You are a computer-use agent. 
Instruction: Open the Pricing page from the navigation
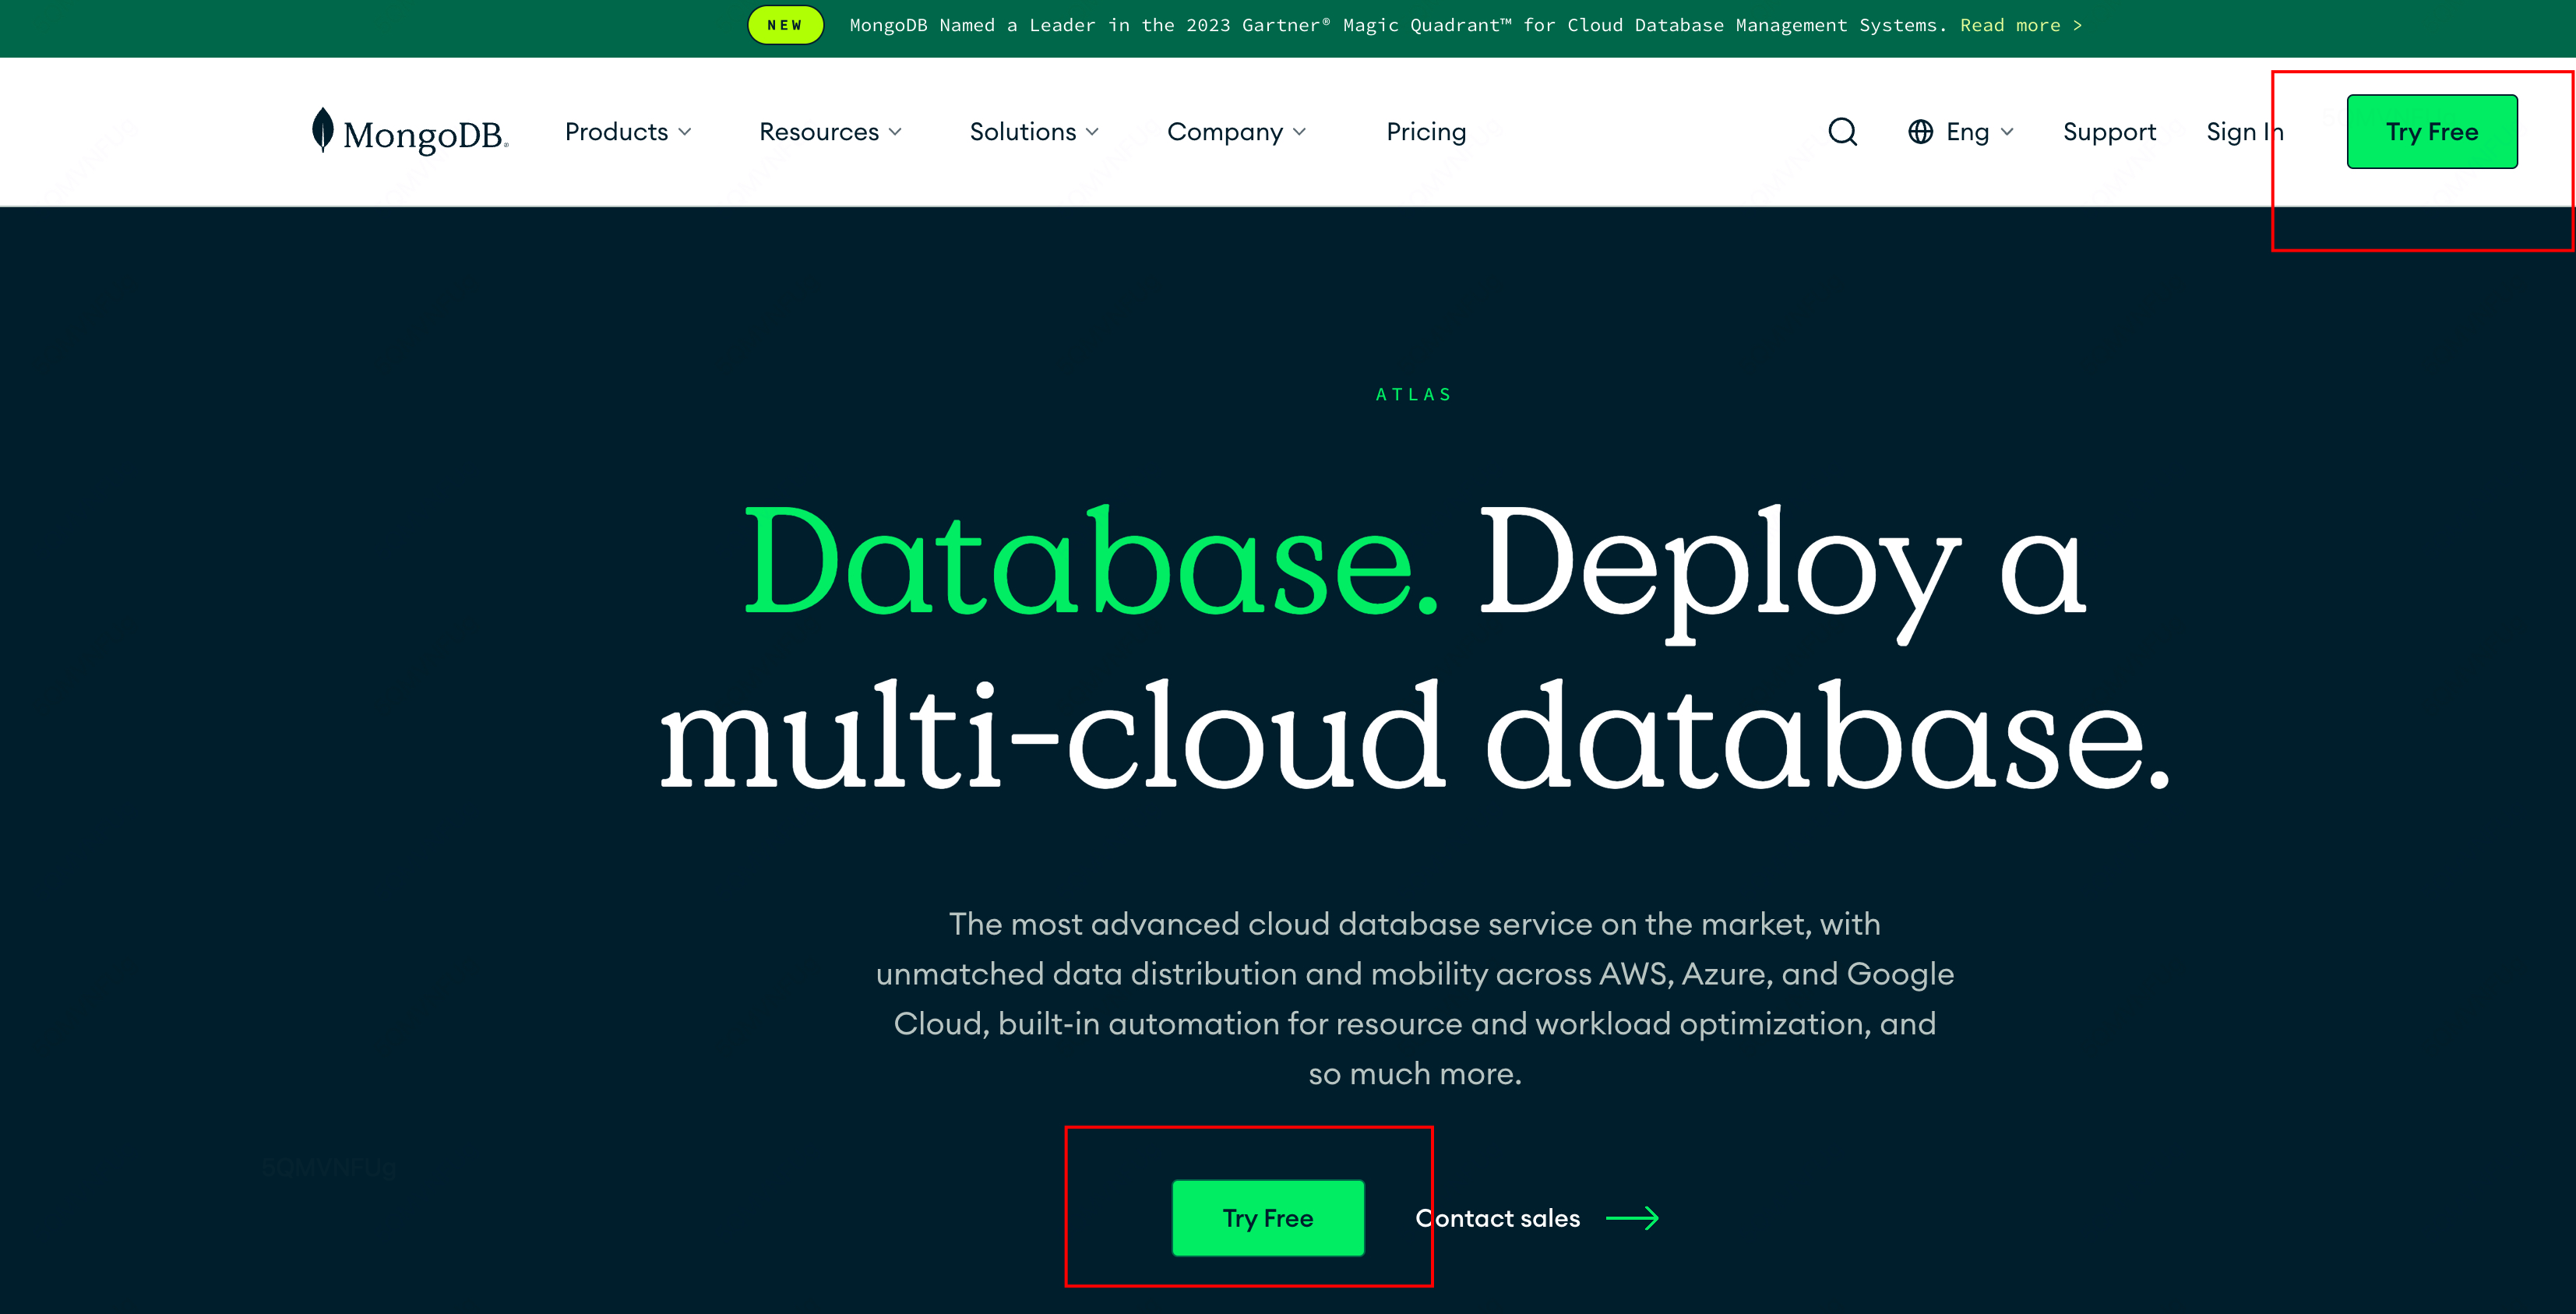(x=1426, y=131)
